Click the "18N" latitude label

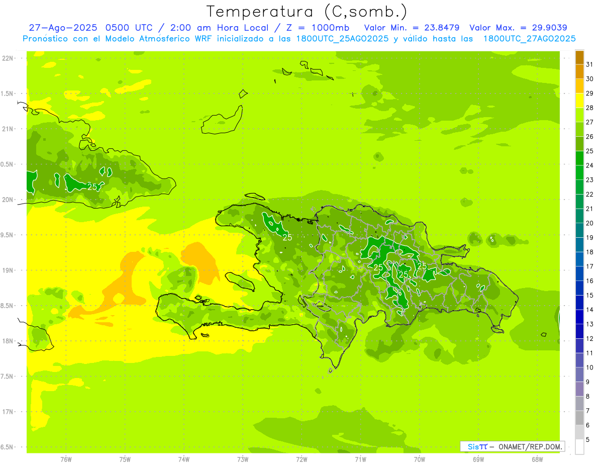pos(8,341)
